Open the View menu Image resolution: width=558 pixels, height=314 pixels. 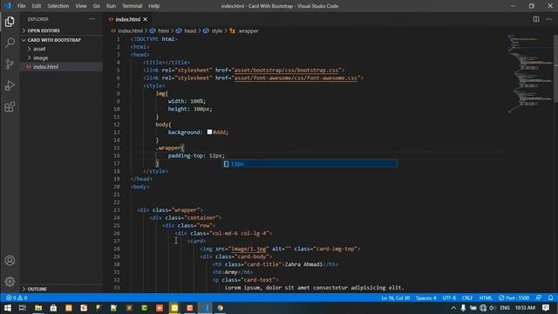(x=81, y=6)
